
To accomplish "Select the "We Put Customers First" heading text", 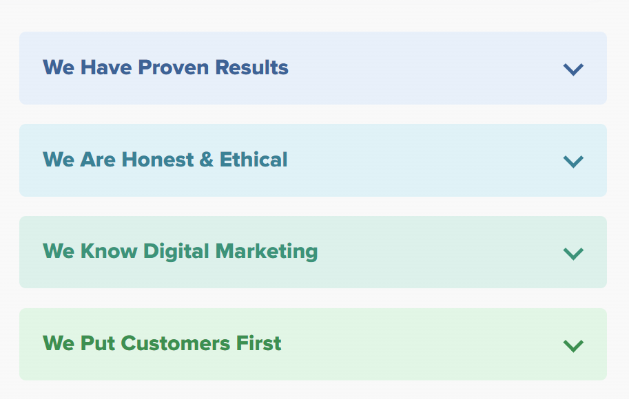I will [x=162, y=343].
